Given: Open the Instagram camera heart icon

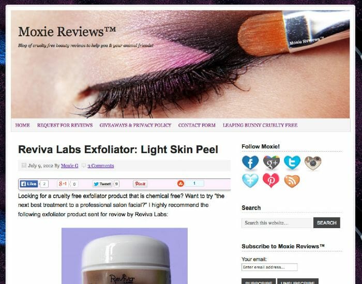Looking at the screenshot, I should [313, 163].
